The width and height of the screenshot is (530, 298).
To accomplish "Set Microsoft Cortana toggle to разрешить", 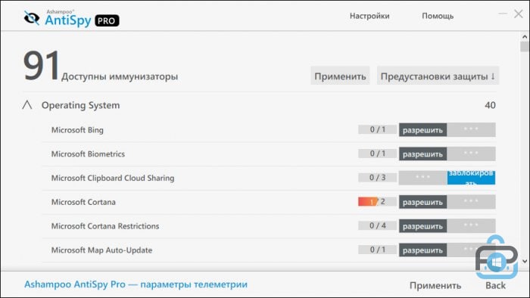I will [x=422, y=202].
